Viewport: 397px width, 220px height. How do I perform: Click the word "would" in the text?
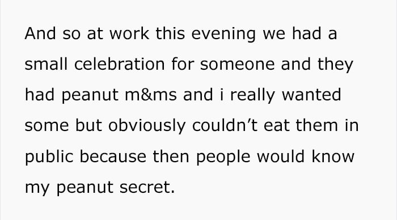(281, 156)
